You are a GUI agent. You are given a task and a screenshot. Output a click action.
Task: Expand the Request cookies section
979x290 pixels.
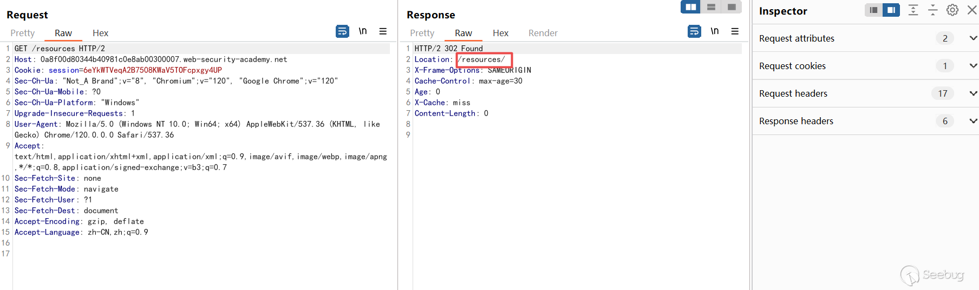pyautogui.click(x=973, y=66)
